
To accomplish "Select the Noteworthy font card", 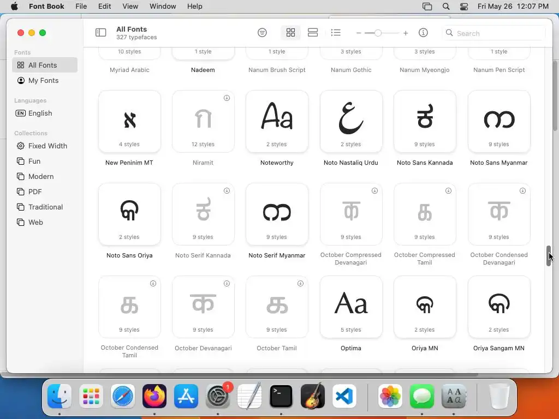I will [x=277, y=122].
